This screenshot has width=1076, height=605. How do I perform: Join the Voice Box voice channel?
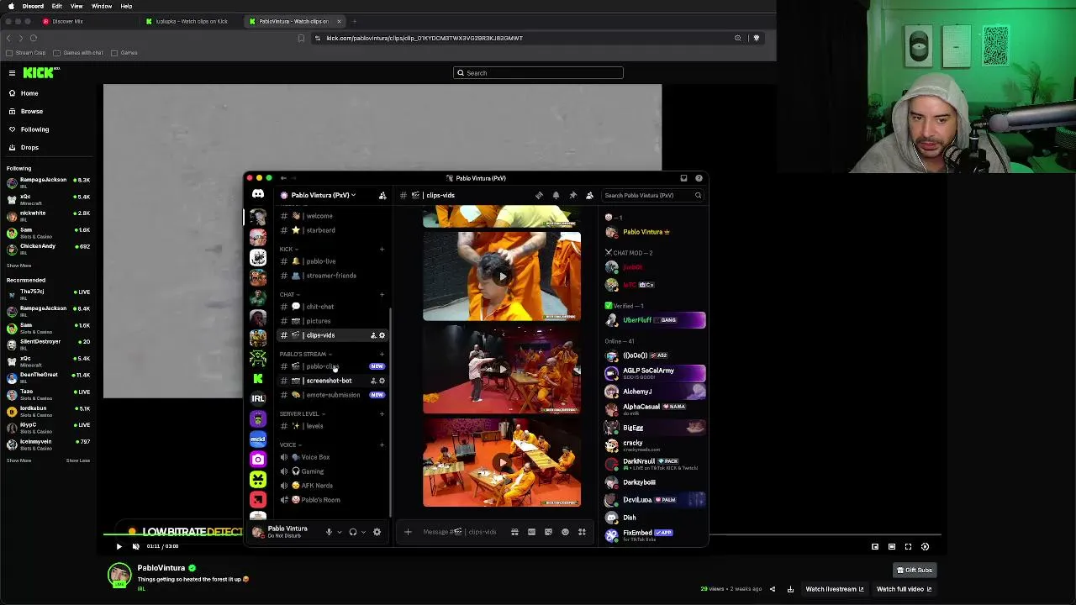pos(332,457)
